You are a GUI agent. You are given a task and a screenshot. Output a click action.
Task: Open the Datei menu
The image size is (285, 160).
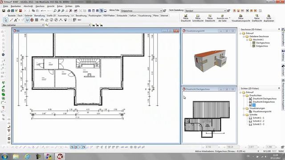6,6
